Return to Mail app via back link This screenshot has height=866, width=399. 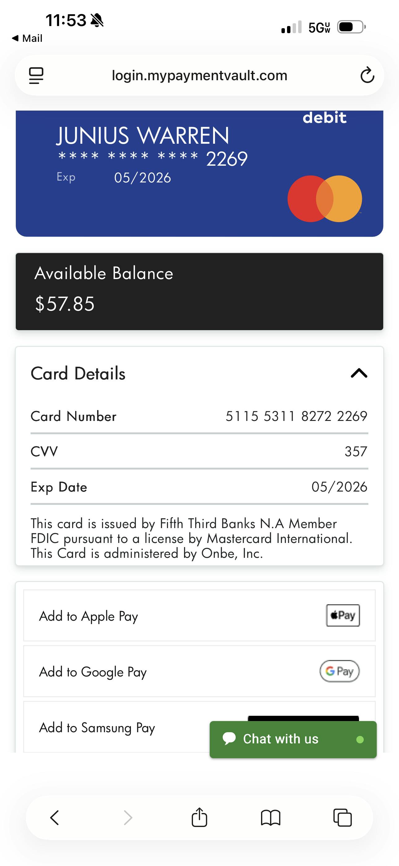coord(28,38)
